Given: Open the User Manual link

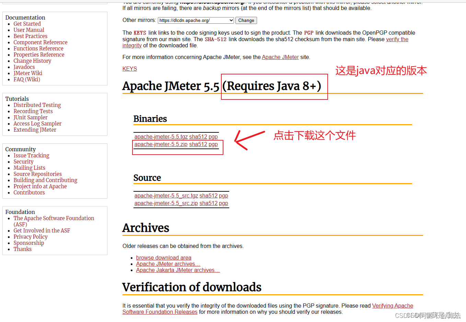Looking at the screenshot, I should pos(29,30).
